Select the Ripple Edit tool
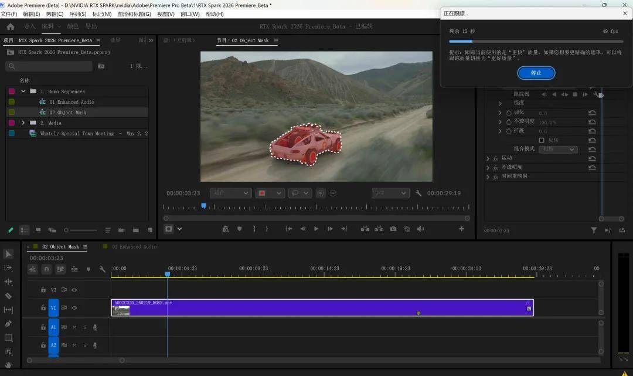Screen dimensions: 633x376 [8, 282]
